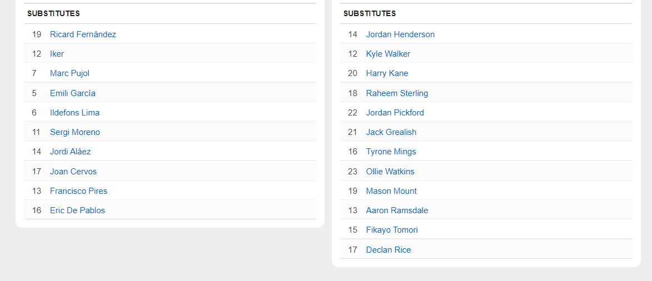Click Ollie Watkins player name
652x281 pixels.
point(390,171)
